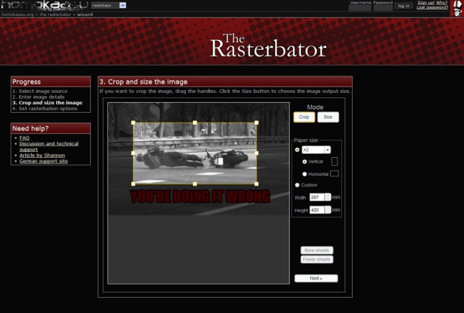
Task: Select the preset paper size radio button
Action: tap(297, 150)
